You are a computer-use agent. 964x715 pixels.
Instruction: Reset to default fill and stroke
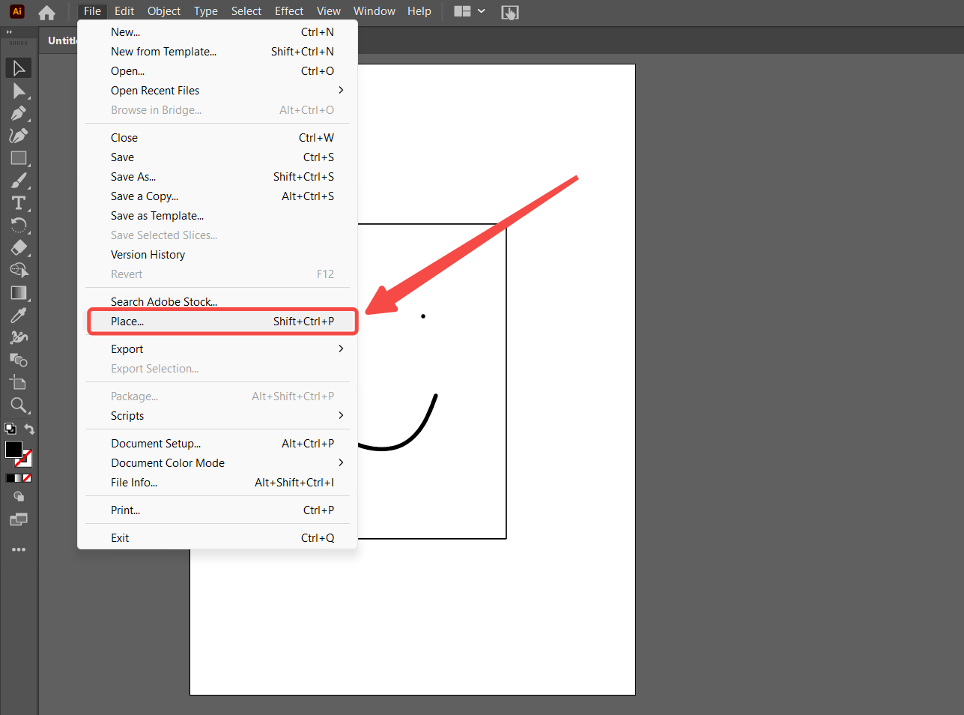click(x=10, y=429)
